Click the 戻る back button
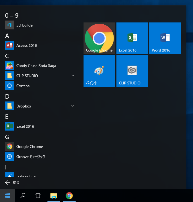The image size is (193, 202). [x=12, y=182]
